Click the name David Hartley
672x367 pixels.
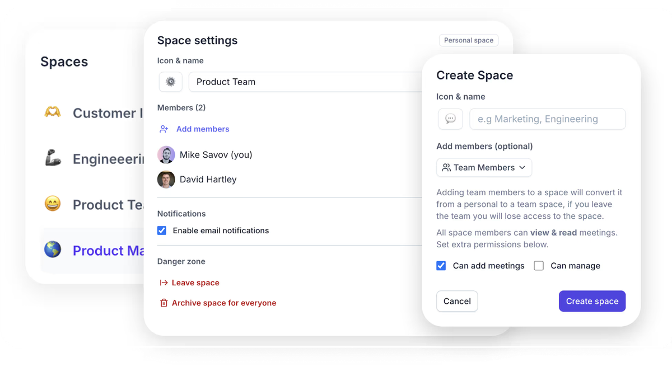[208, 180]
